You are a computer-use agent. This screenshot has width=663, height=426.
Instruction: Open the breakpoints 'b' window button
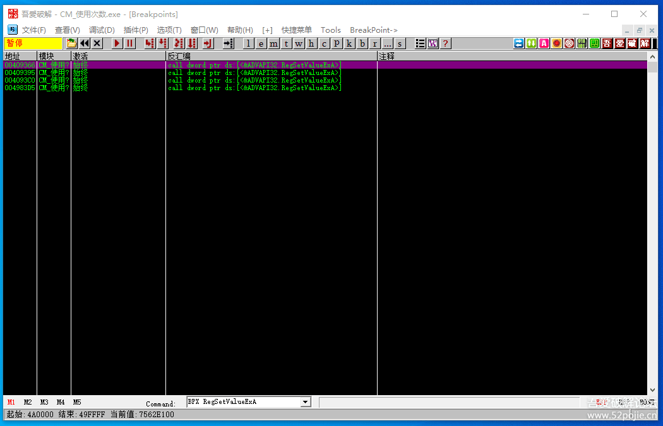click(362, 43)
